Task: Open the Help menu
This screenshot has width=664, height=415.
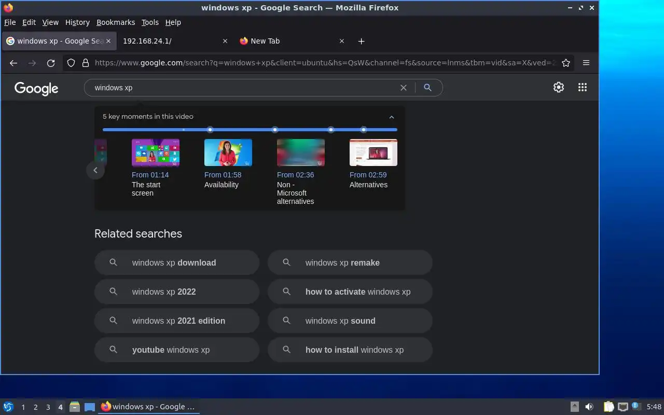Action: coord(173,22)
